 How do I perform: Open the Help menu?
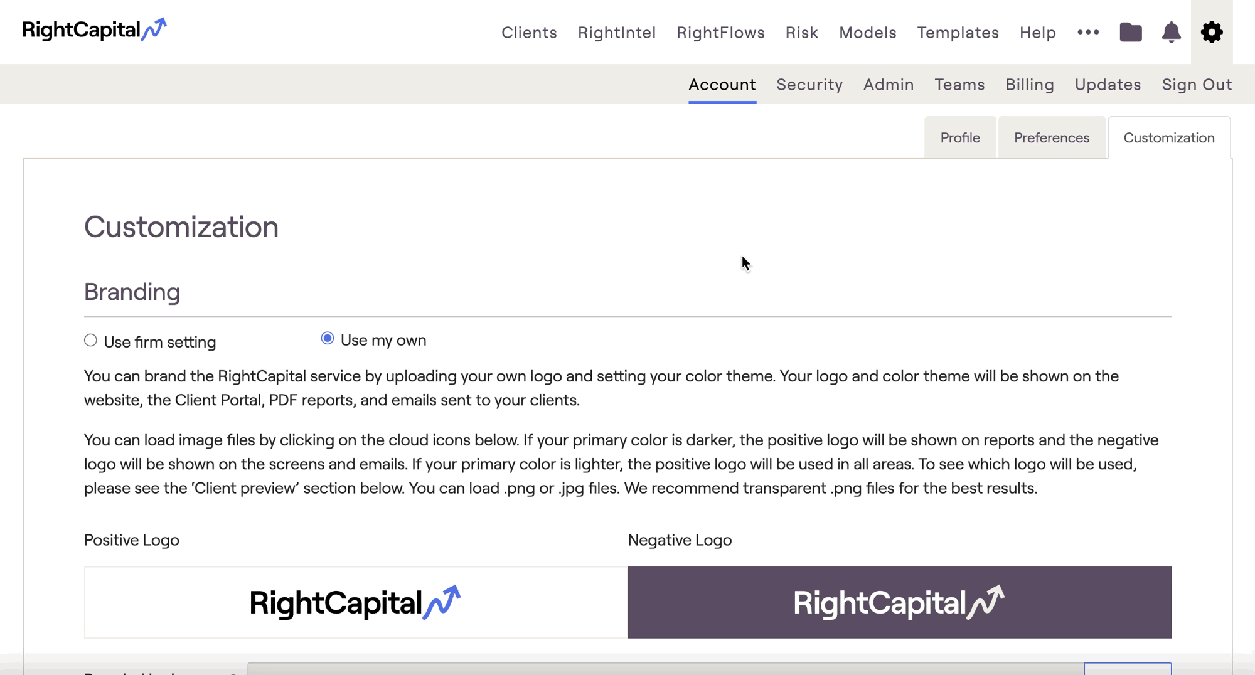[x=1037, y=33]
